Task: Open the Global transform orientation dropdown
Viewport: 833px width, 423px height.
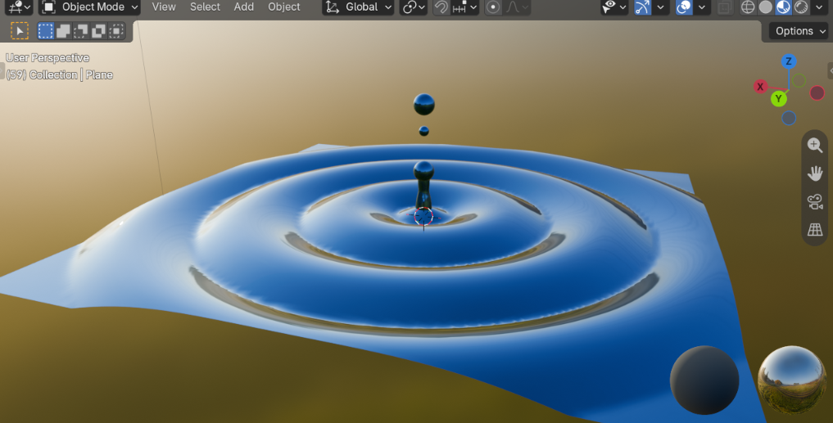Action: tap(358, 7)
